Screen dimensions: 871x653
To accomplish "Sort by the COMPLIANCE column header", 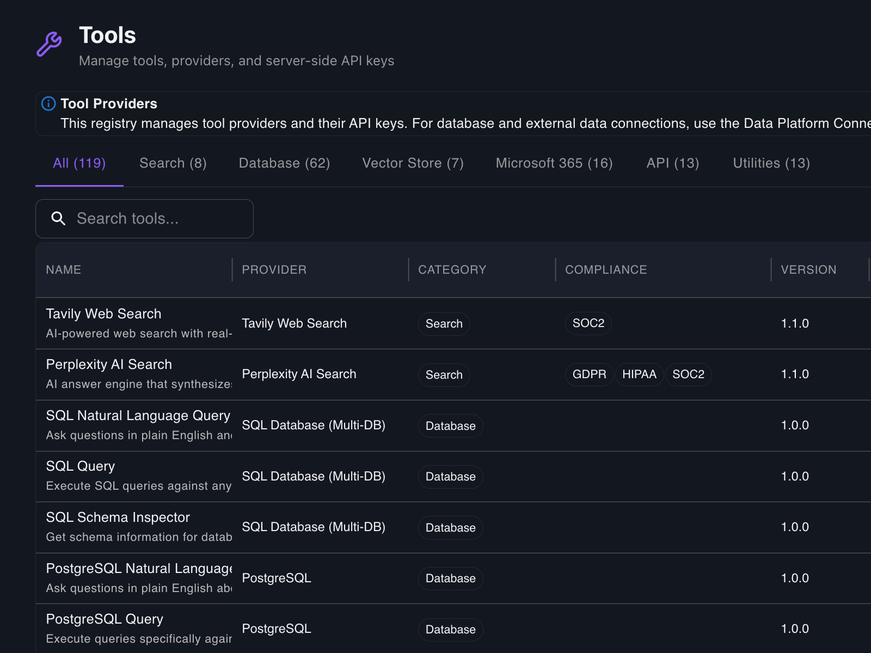I will click(x=606, y=270).
